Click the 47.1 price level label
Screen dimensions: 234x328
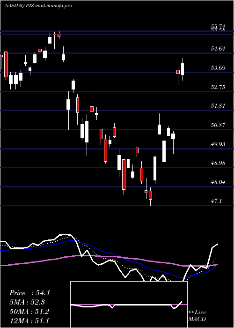click(x=216, y=201)
